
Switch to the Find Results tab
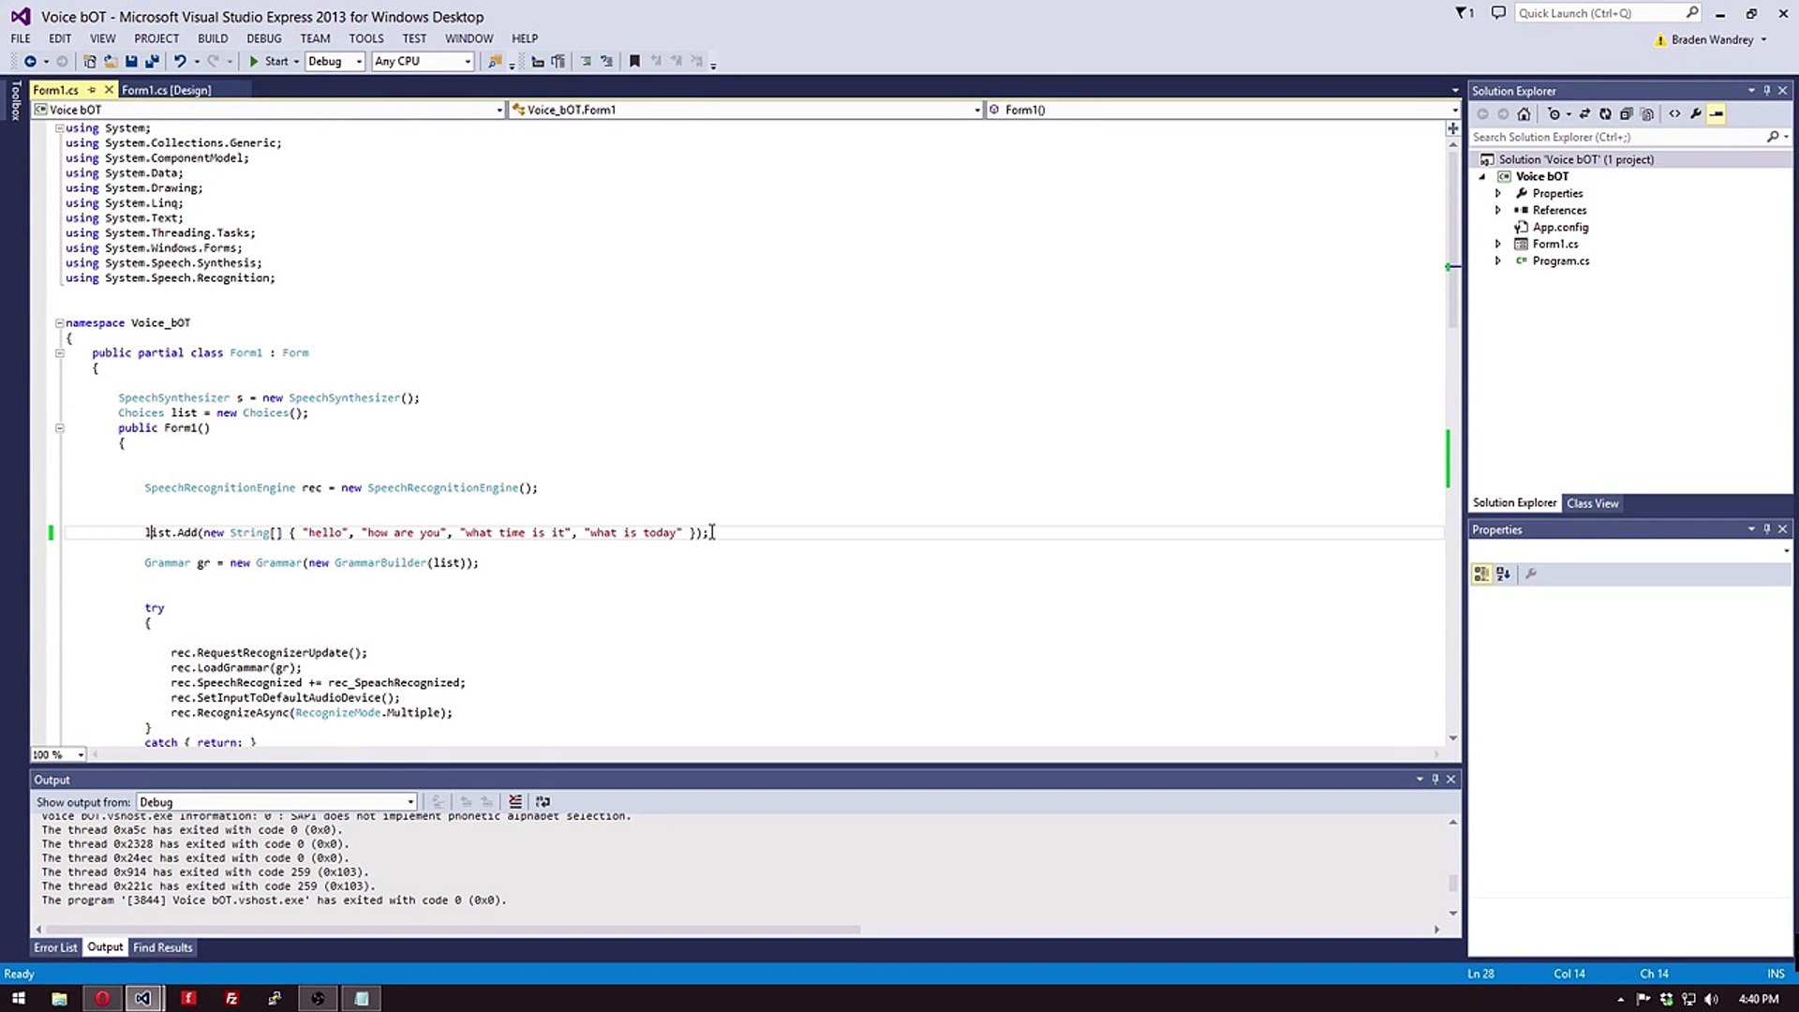[162, 947]
